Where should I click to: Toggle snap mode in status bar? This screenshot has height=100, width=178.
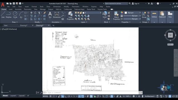pos(54,96)
